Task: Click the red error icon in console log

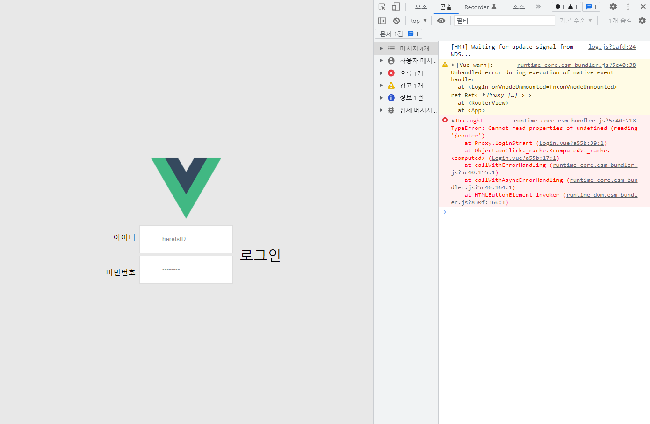Action: click(x=445, y=120)
